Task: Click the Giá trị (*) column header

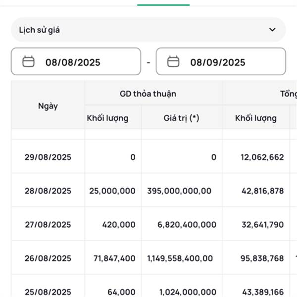Action: [x=181, y=118]
